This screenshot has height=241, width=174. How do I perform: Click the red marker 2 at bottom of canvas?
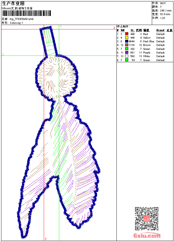[45, 239]
